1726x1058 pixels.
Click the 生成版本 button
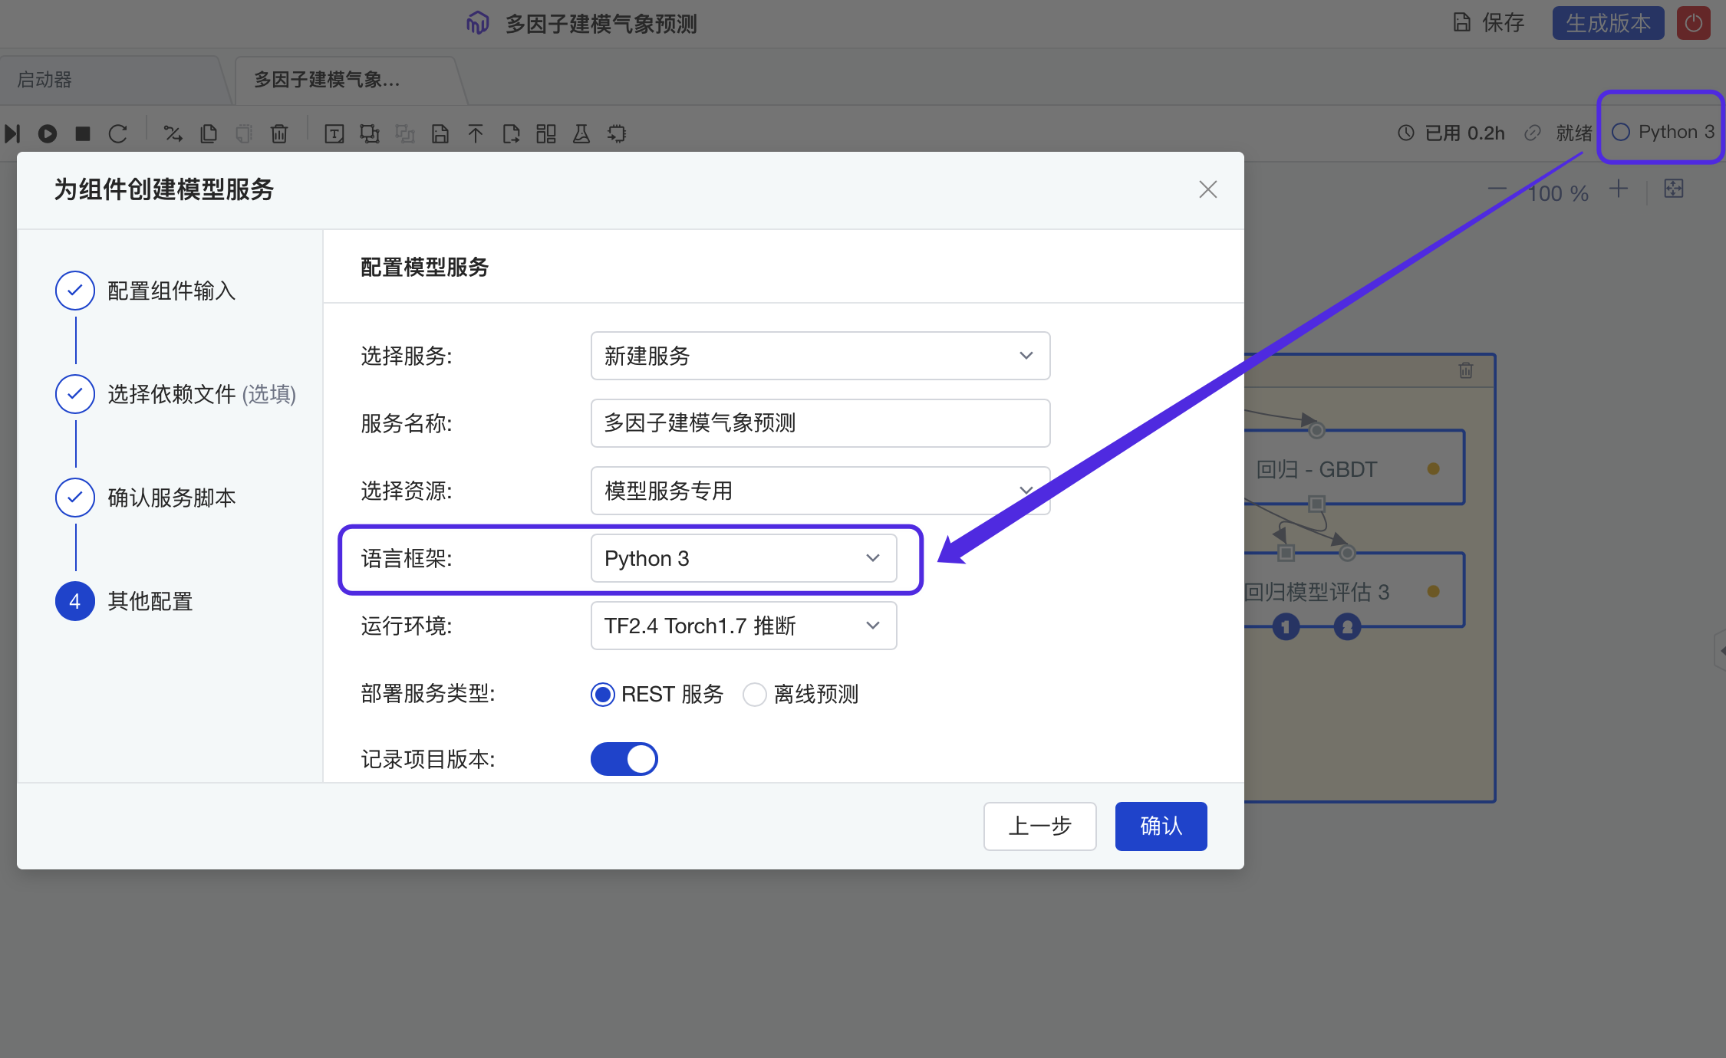[1608, 23]
